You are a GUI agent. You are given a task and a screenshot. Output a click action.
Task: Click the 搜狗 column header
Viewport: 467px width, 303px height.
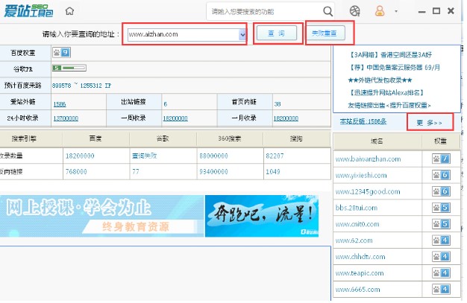(x=296, y=138)
